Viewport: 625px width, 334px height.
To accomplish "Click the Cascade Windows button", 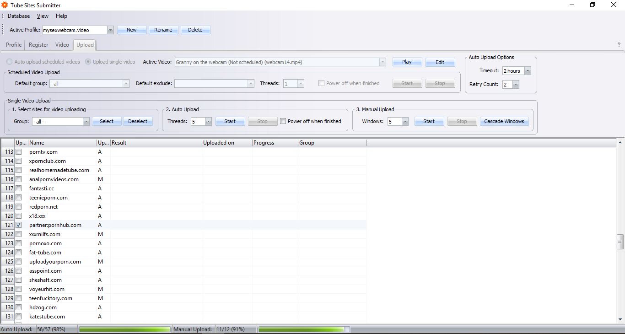I will pos(504,121).
